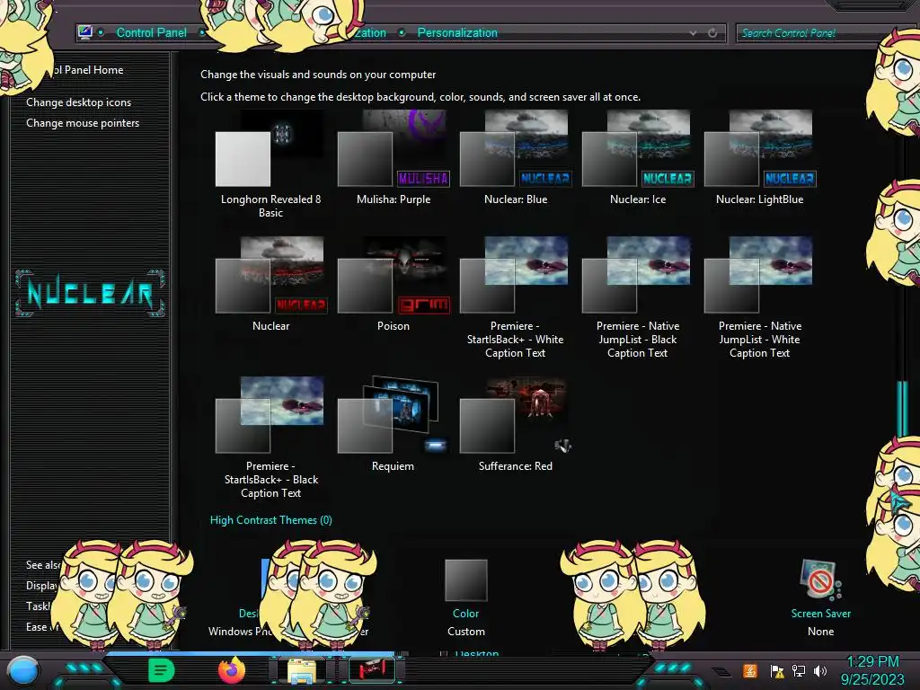
Task: Open Change desktop icons link
Action: (x=79, y=102)
